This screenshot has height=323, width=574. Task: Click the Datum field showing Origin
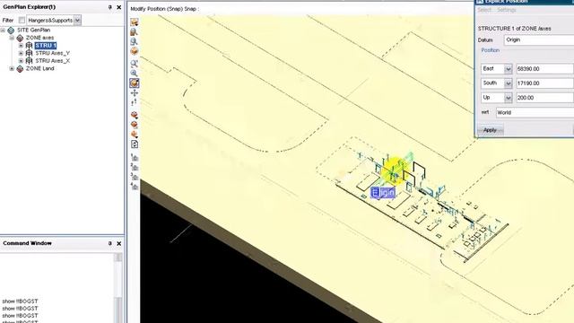(539, 39)
